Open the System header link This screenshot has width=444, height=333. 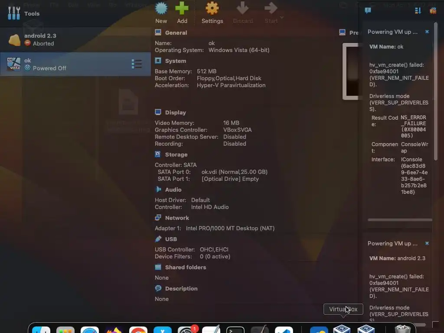tap(176, 61)
